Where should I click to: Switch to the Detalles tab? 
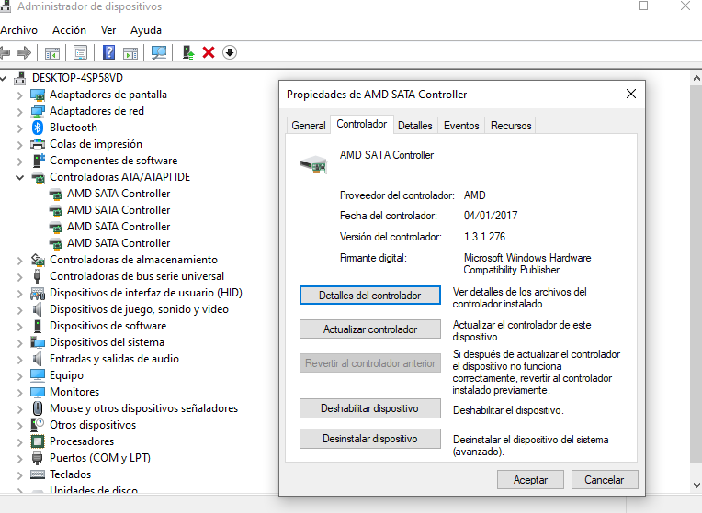pos(415,126)
